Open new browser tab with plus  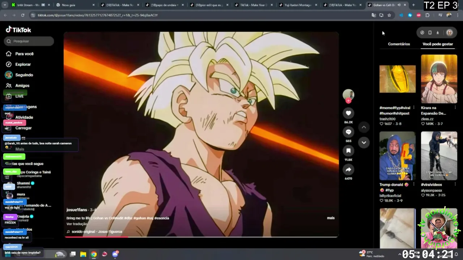[x=413, y=5]
